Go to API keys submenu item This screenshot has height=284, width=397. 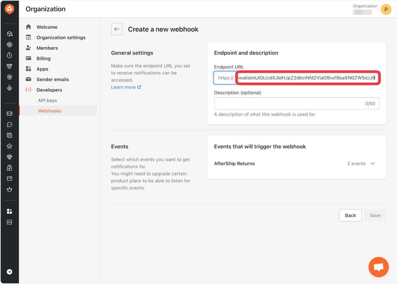click(47, 101)
